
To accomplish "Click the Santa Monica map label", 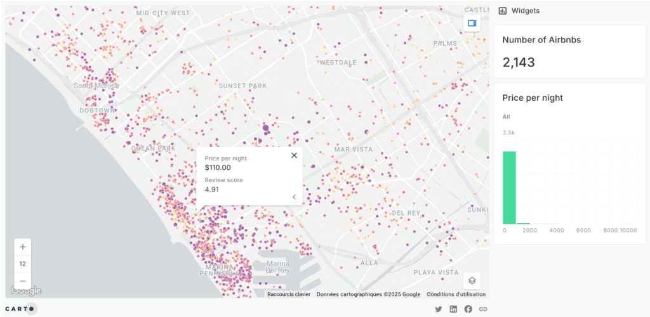I will pyautogui.click(x=96, y=86).
